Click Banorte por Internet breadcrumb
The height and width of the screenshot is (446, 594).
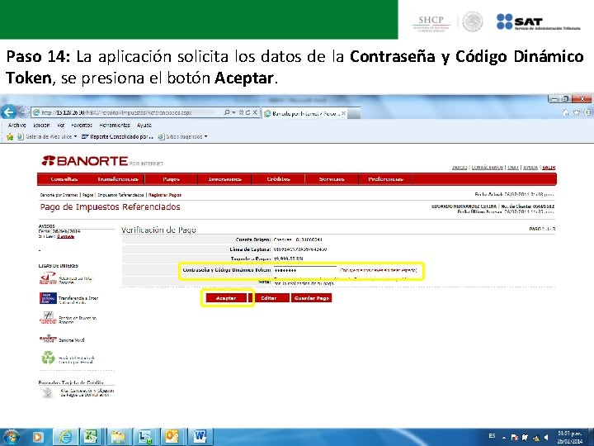point(59,195)
